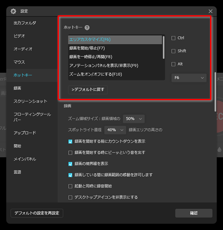This screenshot has height=230, width=223.
Task: Open the 50% zoom area size dropdown
Action: [134, 119]
